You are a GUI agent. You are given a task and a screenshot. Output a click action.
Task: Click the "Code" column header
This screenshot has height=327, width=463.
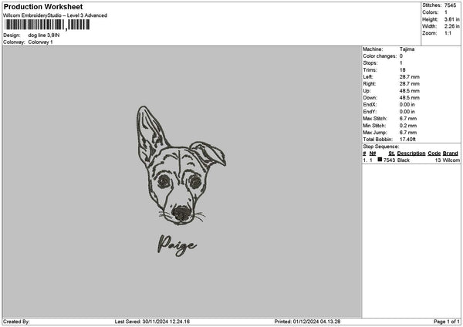click(x=434, y=153)
